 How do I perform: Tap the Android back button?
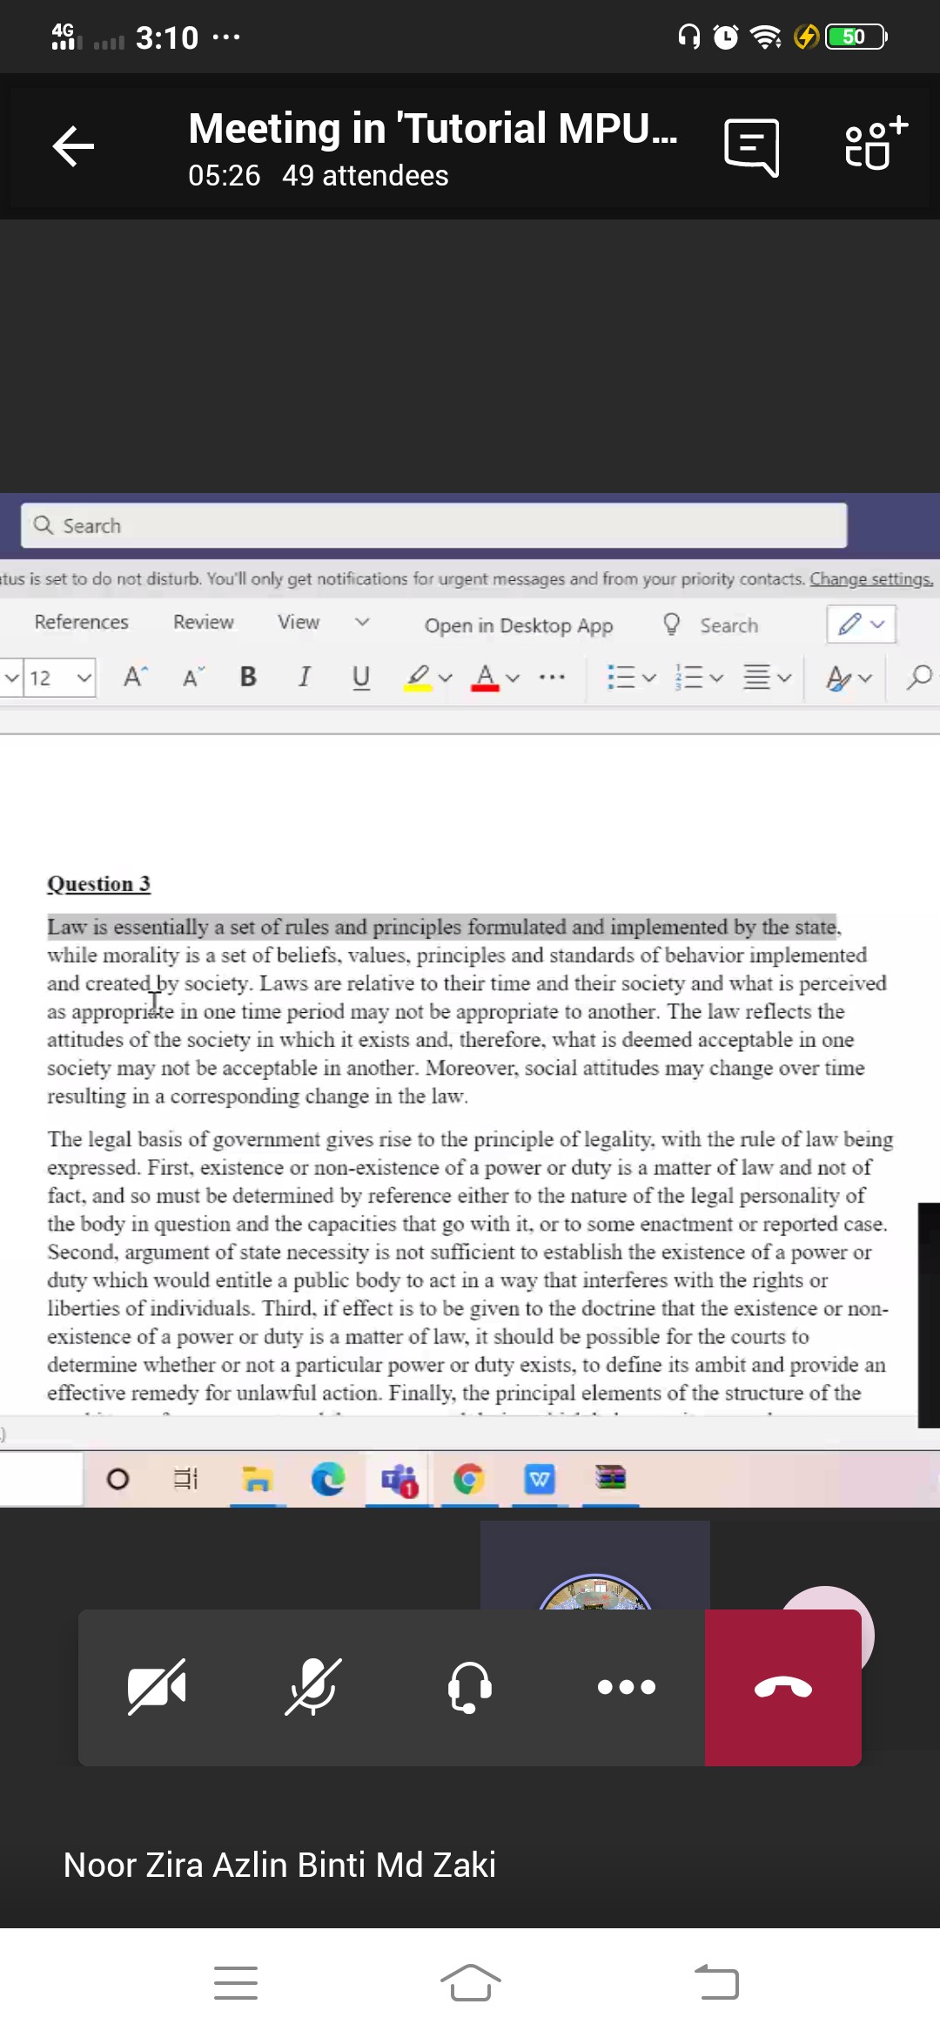pos(716,1981)
